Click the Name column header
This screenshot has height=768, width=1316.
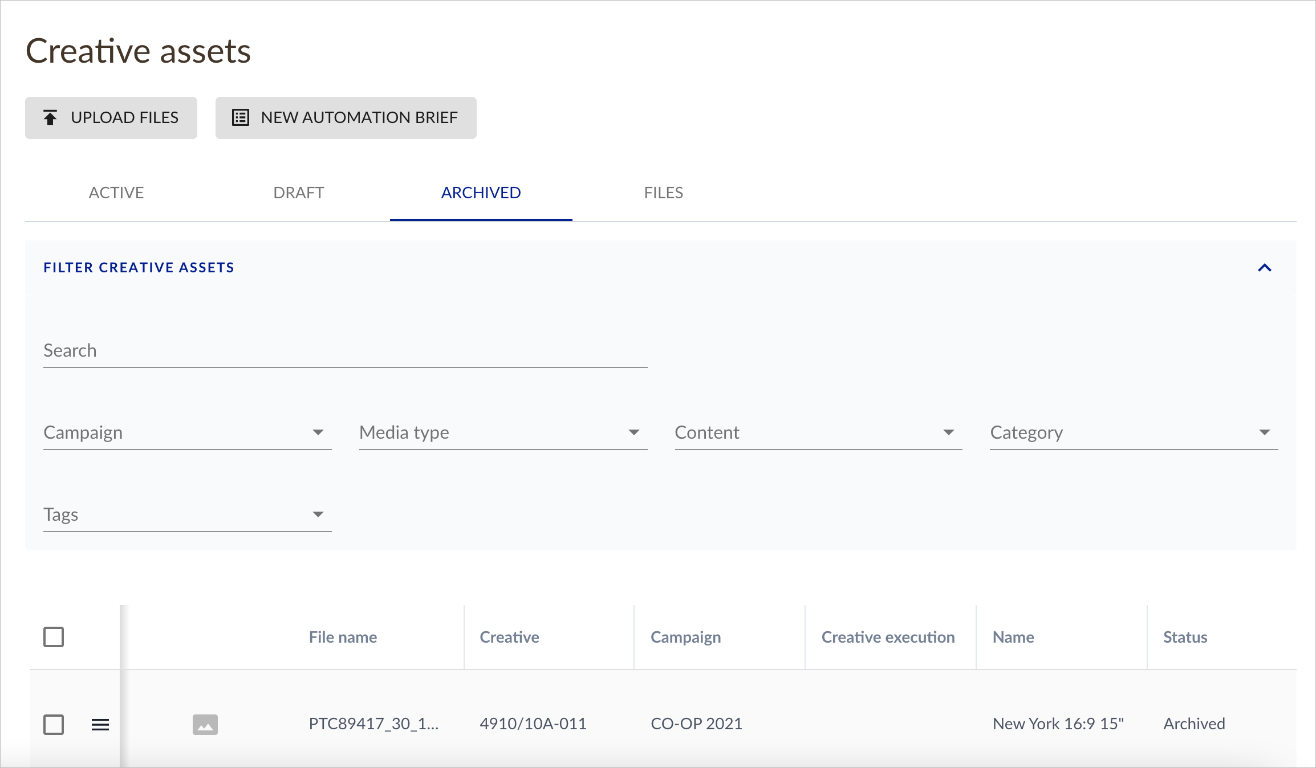(x=1013, y=637)
